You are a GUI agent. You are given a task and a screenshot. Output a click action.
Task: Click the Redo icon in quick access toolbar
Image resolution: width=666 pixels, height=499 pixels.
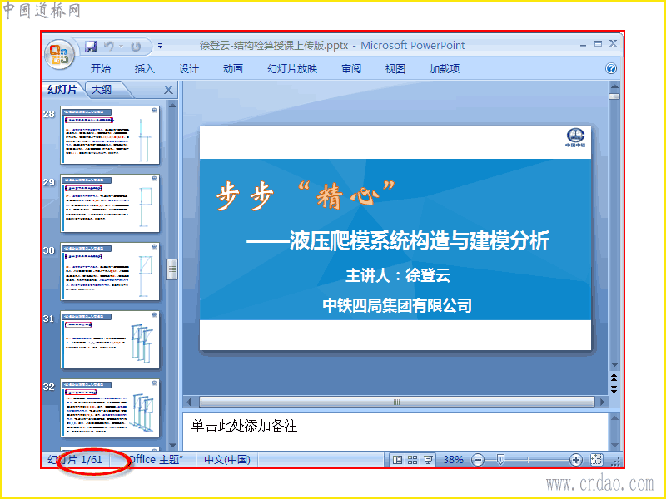[136, 46]
